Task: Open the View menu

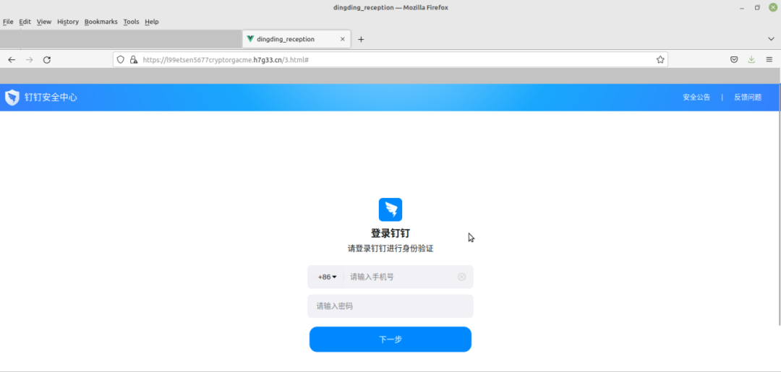Action: click(44, 22)
